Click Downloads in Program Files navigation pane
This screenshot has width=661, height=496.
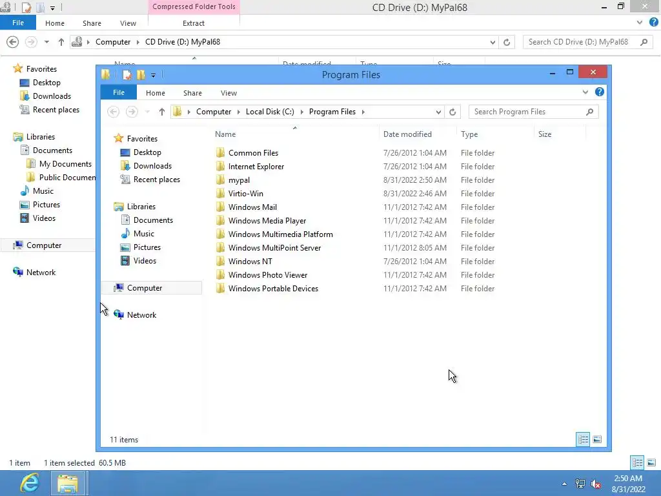click(x=152, y=166)
